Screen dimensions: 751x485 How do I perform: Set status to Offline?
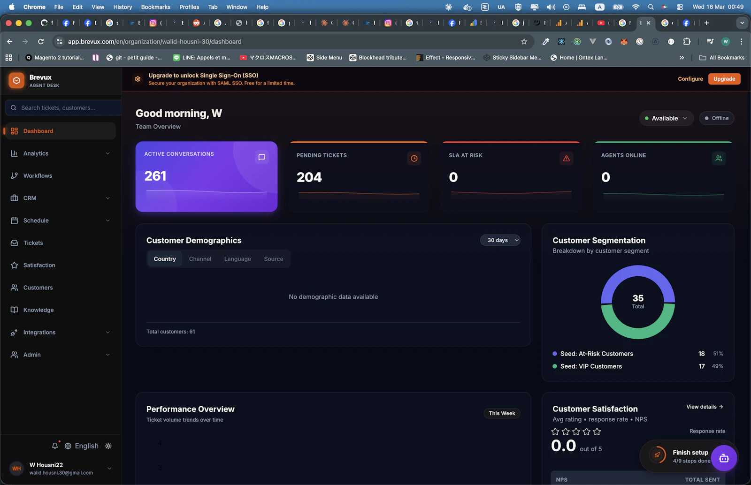tap(716, 118)
